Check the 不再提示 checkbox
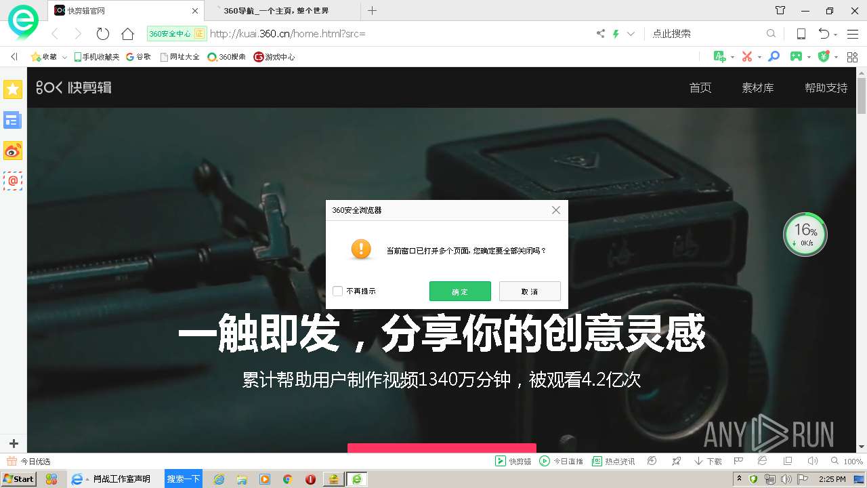 point(338,291)
